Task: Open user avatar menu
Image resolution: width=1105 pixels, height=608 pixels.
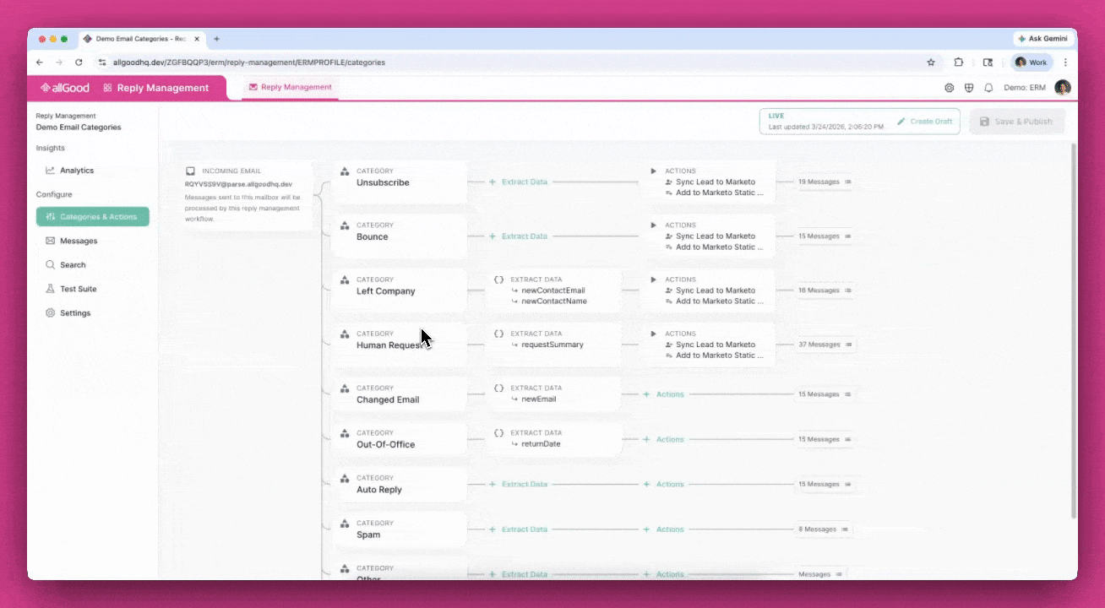Action: (x=1063, y=88)
